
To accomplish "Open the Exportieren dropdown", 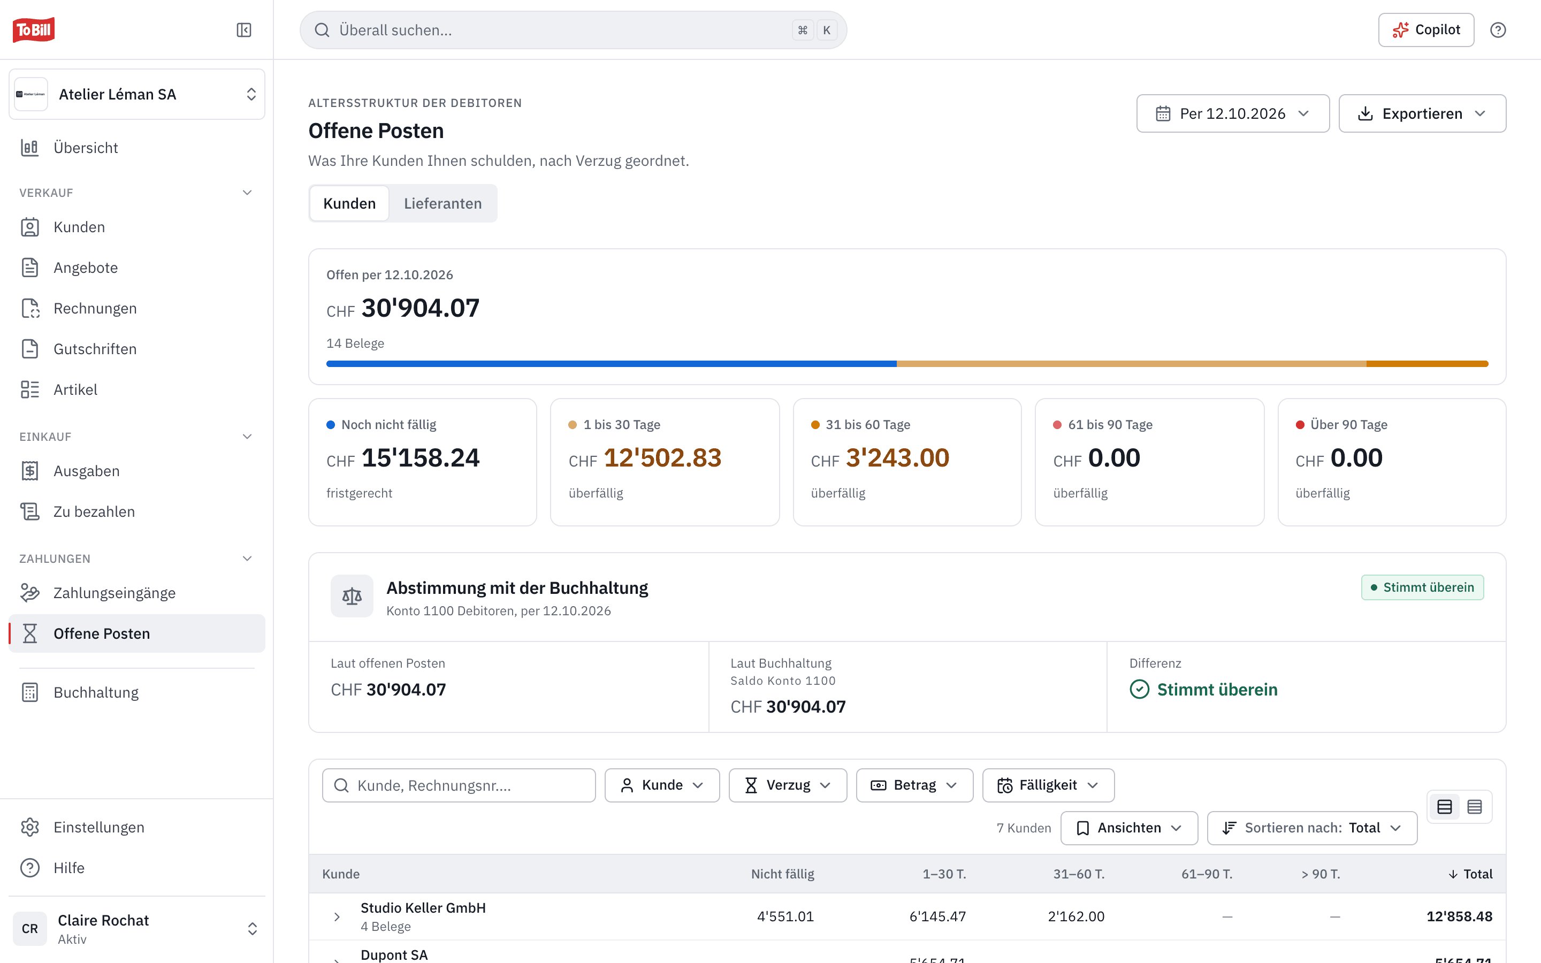I will tap(1422, 113).
